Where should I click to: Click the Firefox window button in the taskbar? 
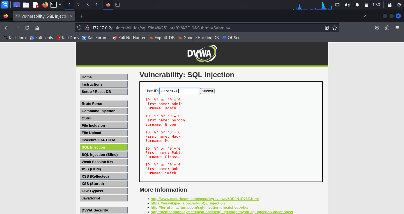(x=108, y=5)
